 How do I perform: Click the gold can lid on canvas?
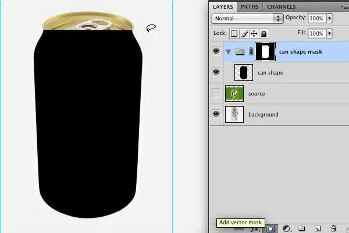[x=88, y=21]
